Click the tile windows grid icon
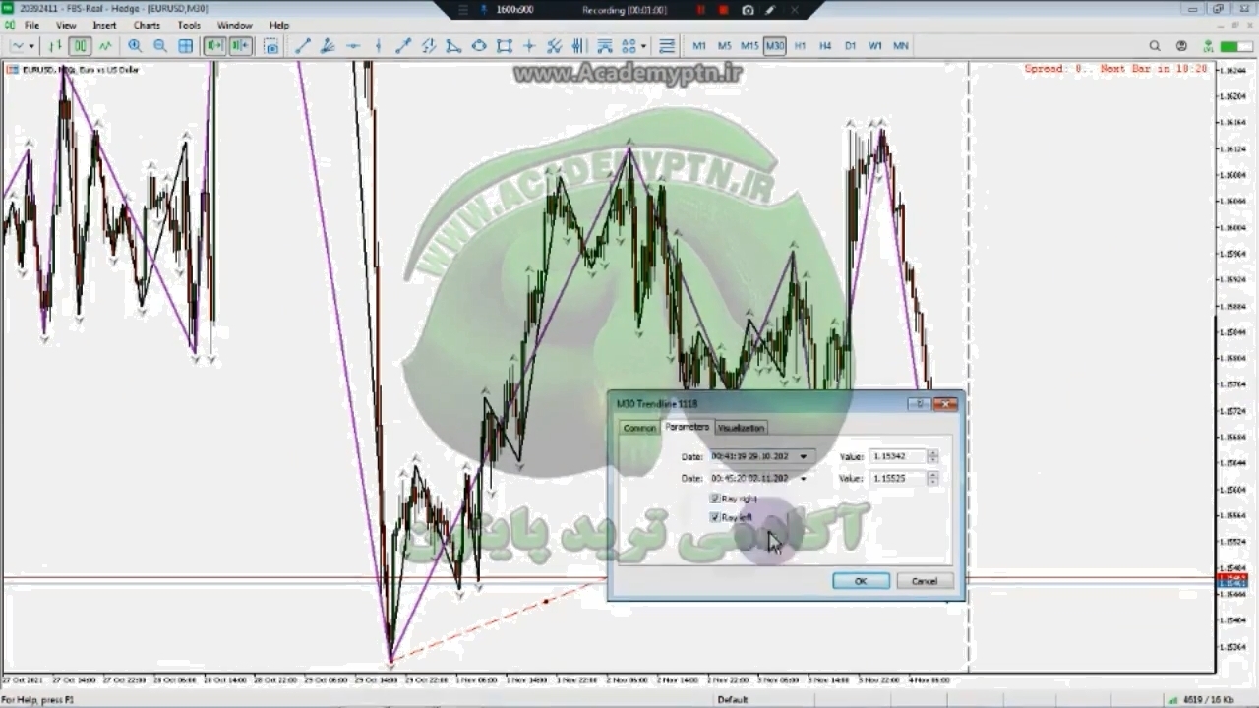This screenshot has height=708, width=1259. tap(185, 46)
